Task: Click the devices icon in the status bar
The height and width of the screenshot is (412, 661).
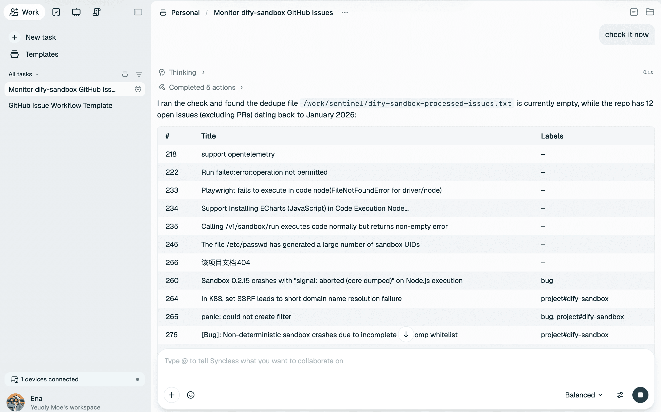Action: coord(15,379)
